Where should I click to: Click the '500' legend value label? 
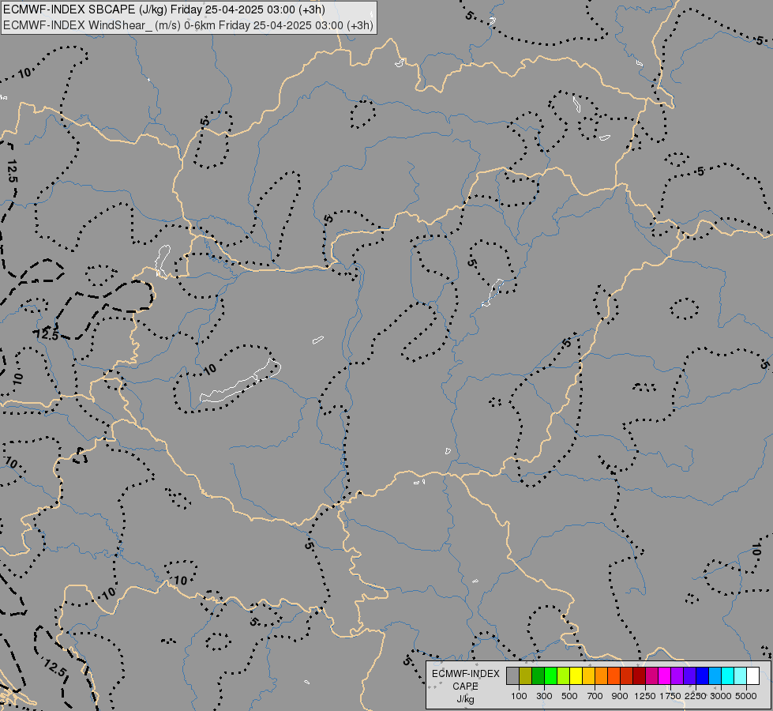(x=569, y=696)
